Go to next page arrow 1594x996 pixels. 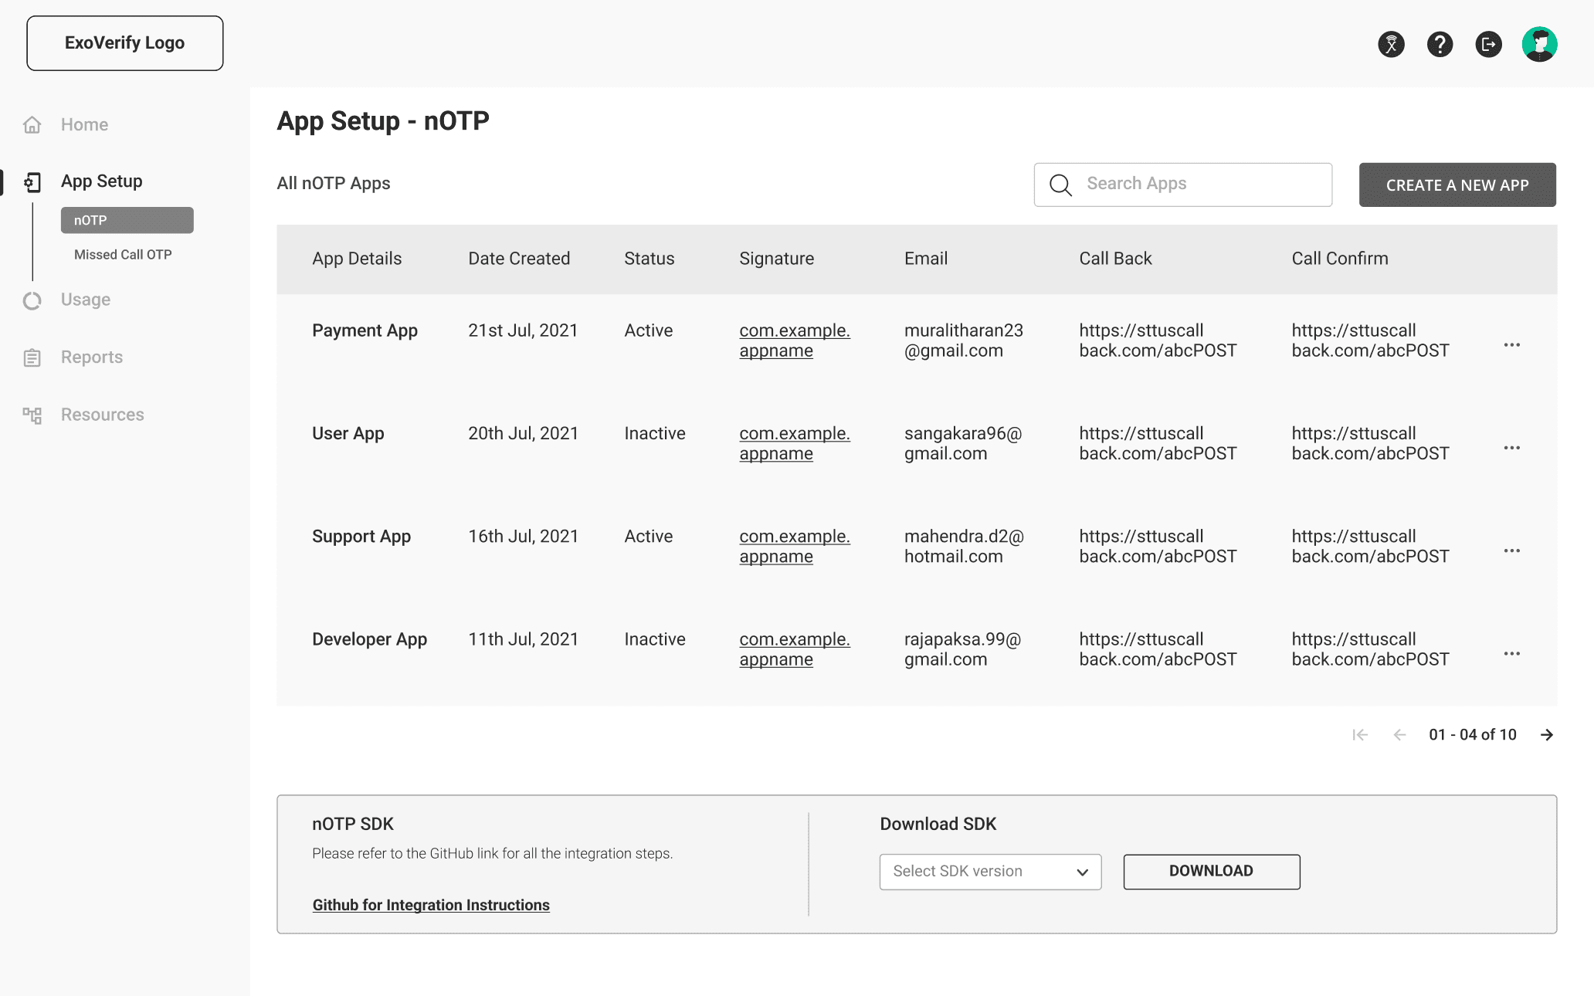1546,735
